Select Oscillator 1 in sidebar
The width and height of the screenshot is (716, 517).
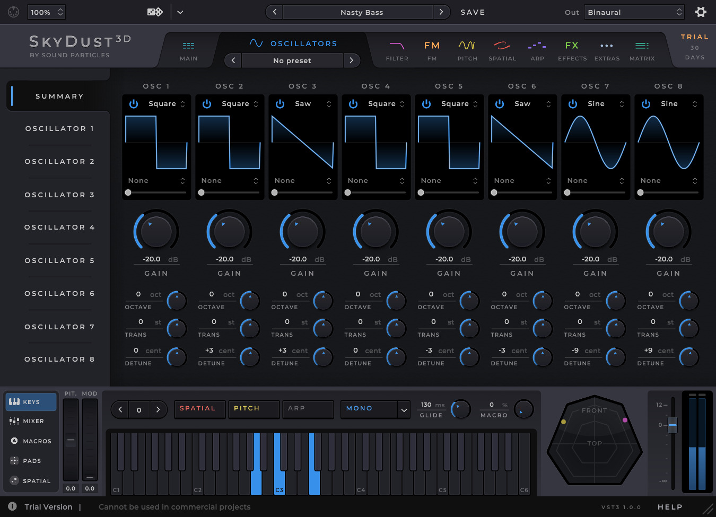[59, 128]
